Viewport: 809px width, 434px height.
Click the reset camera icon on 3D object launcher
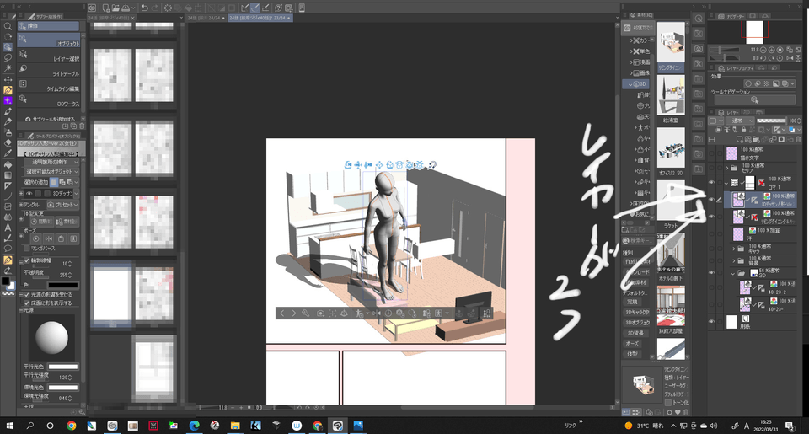[320, 313]
